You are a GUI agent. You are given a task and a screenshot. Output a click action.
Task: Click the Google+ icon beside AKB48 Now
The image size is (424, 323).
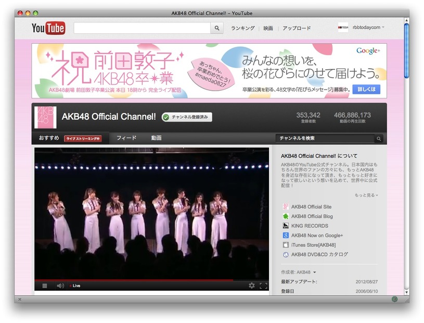point(286,235)
